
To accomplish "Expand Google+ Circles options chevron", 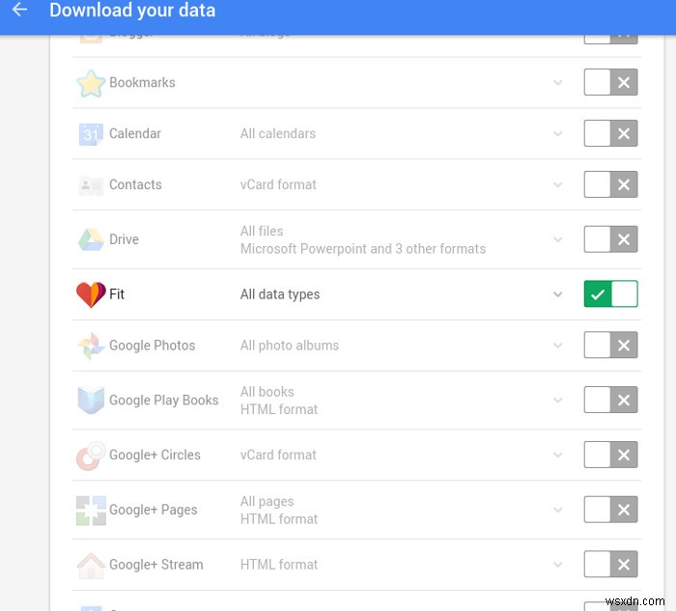I will (558, 456).
